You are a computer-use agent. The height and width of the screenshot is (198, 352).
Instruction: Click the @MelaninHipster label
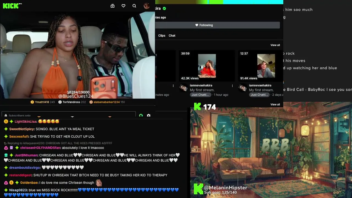pos(226,188)
